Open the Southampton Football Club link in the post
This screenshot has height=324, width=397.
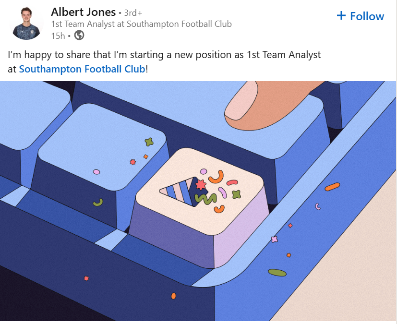(x=82, y=69)
